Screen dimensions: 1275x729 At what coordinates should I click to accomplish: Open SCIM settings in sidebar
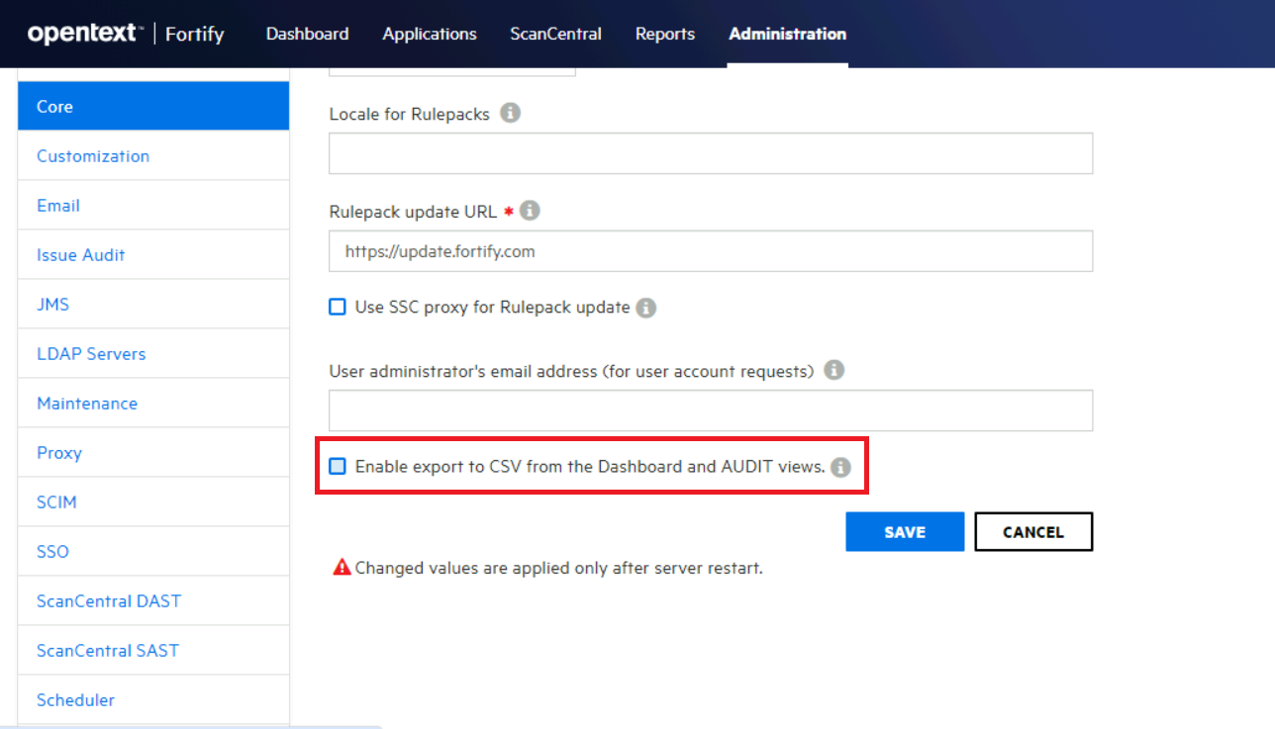coord(153,501)
